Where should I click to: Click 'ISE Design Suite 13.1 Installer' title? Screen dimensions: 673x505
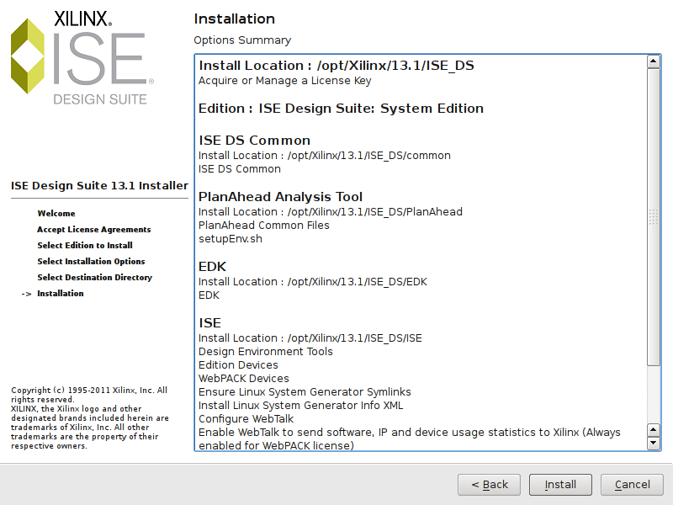(99, 185)
